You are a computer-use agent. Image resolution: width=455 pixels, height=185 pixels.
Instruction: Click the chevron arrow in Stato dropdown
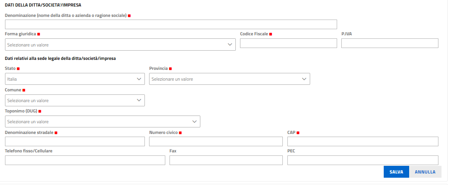(x=139, y=79)
